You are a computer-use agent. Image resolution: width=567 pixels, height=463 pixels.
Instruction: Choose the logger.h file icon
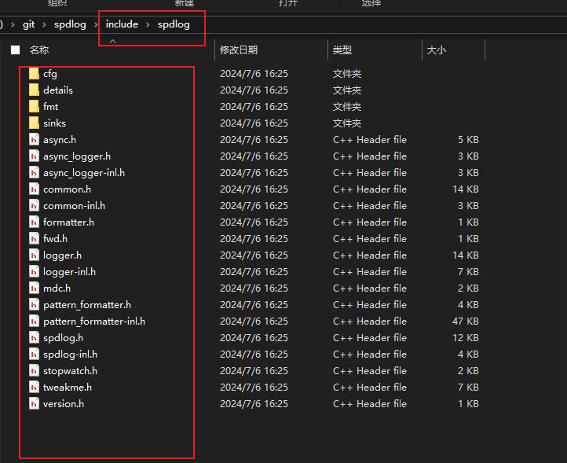(34, 255)
